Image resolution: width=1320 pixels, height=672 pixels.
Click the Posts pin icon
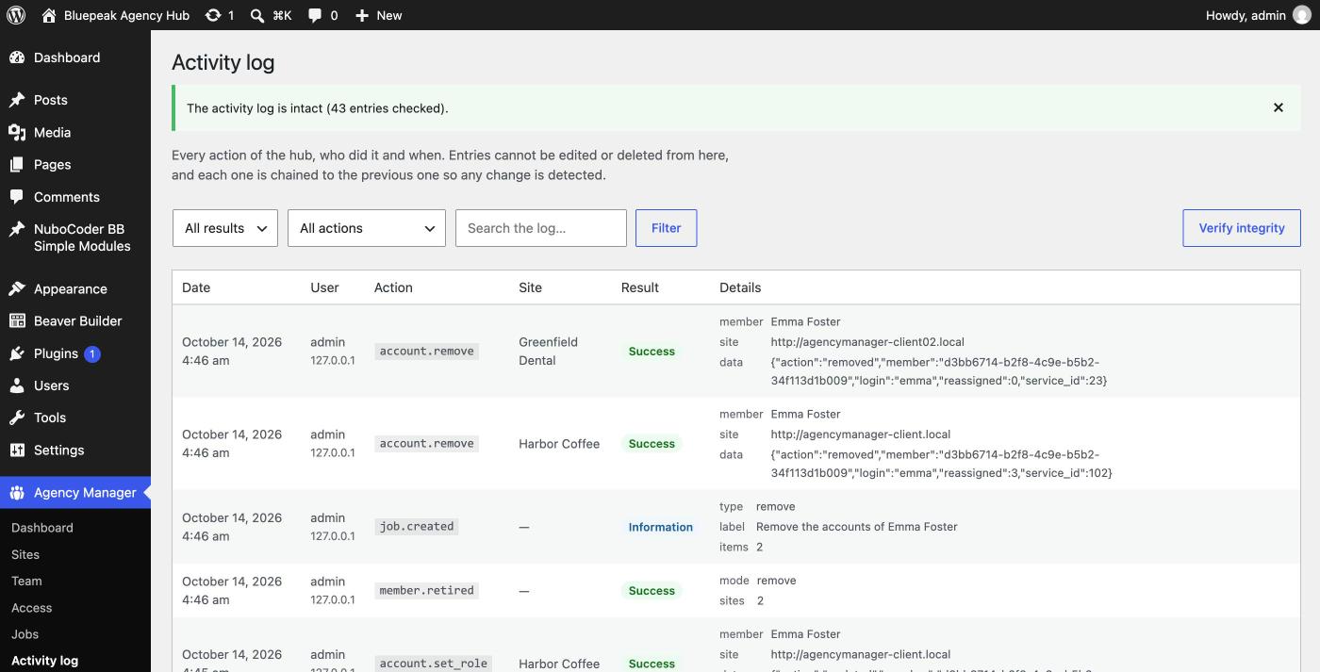[x=17, y=100]
